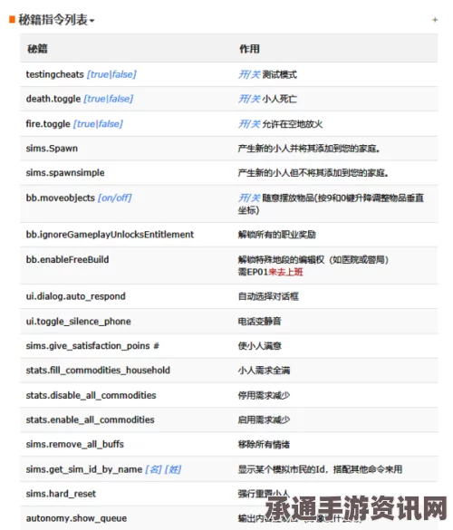
Task: Select the bb.enableFreeBuild cheat text
Action: click(x=67, y=260)
